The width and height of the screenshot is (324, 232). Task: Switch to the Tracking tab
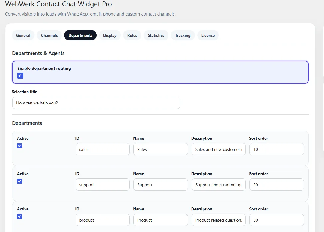tap(183, 35)
